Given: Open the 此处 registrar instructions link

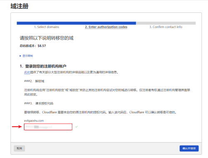Looking at the screenshot, I should [27, 72].
